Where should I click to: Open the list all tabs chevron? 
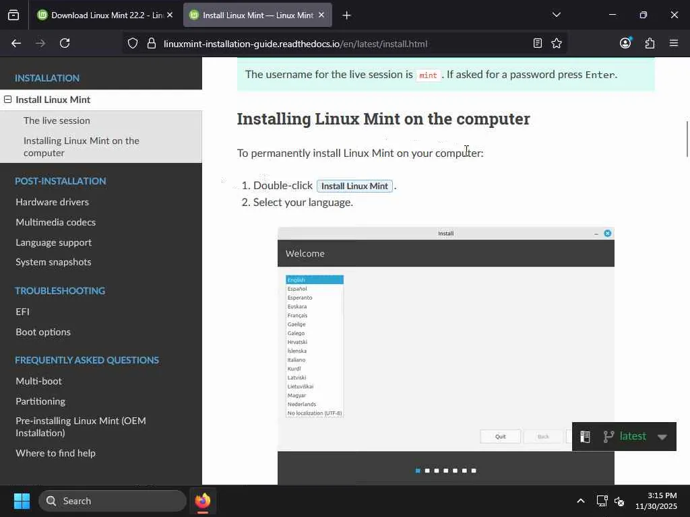pyautogui.click(x=556, y=15)
